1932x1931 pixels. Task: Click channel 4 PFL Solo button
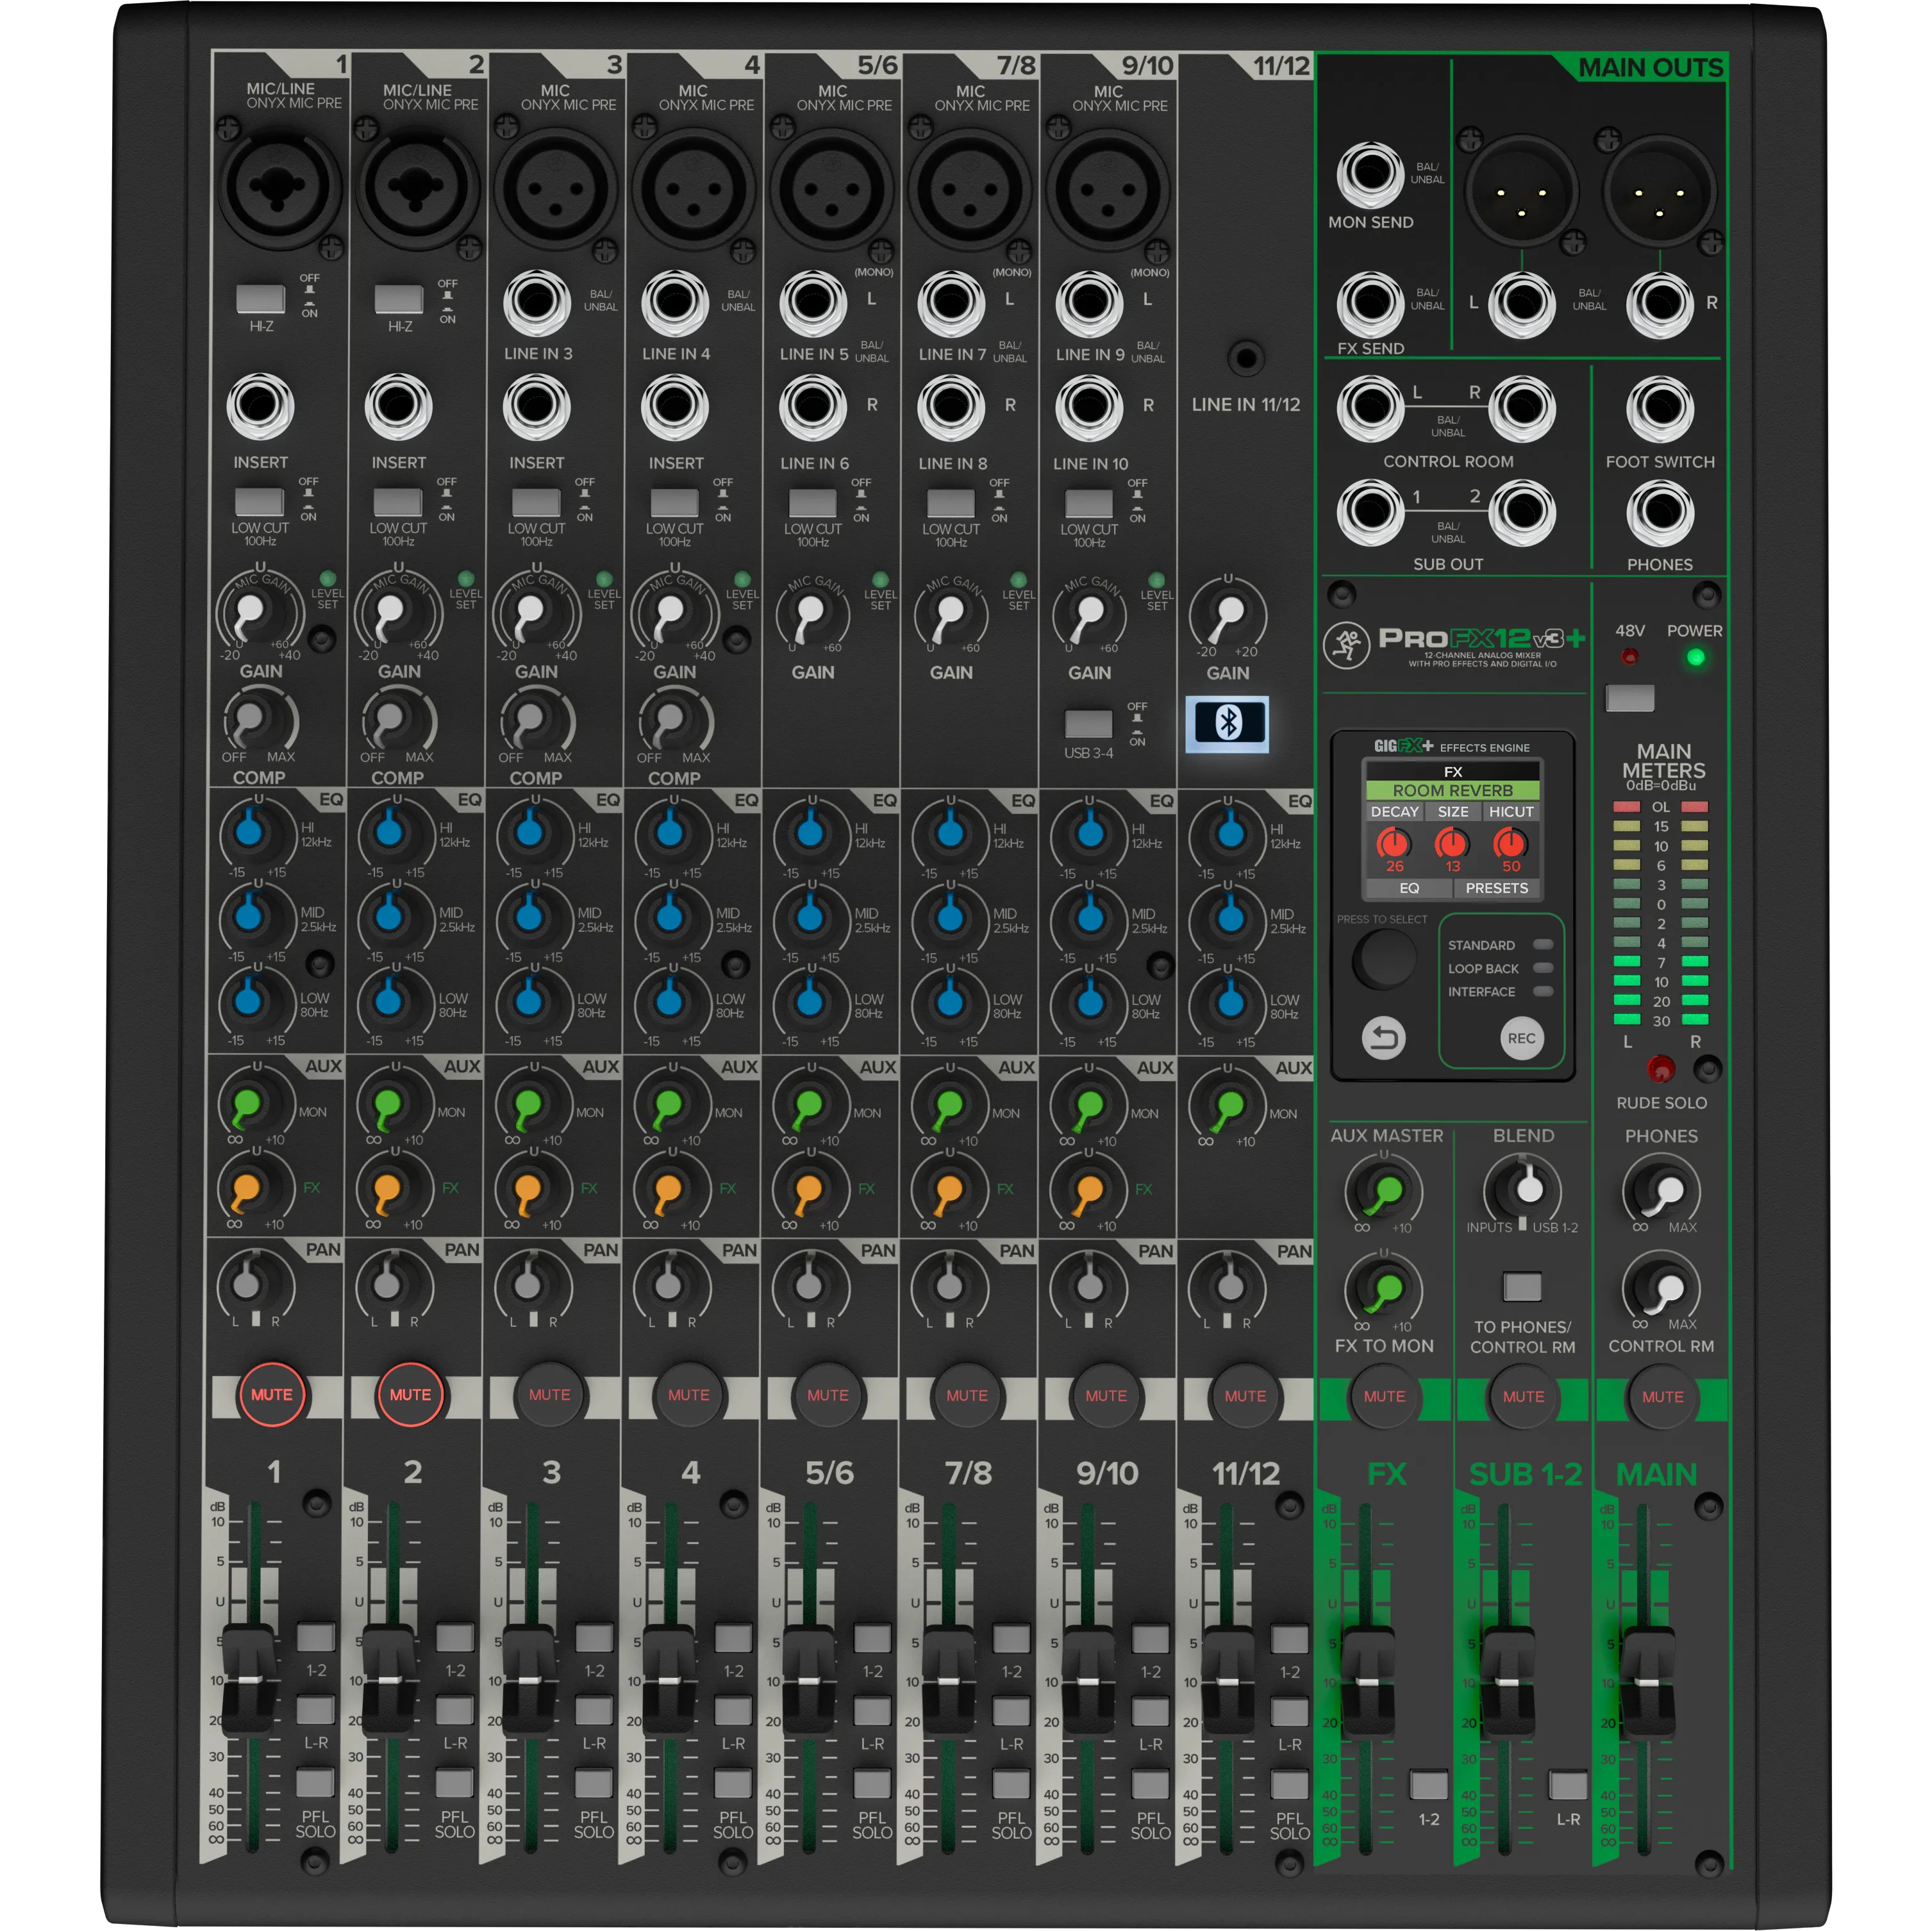(733, 1782)
